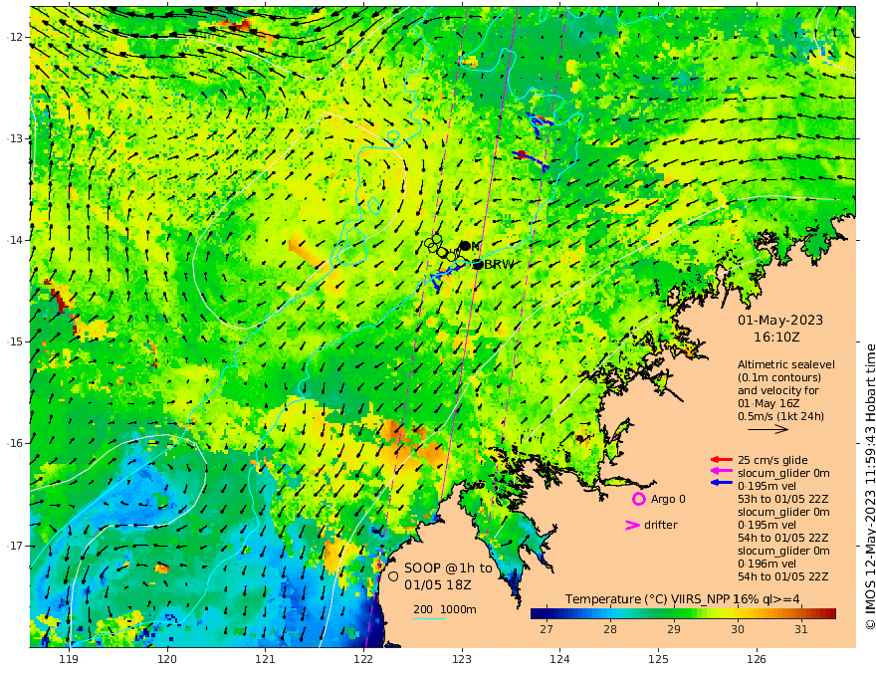The image size is (876, 677).
Task: Click the magenta slocum_glider arrow in legend
Action: 722,472
